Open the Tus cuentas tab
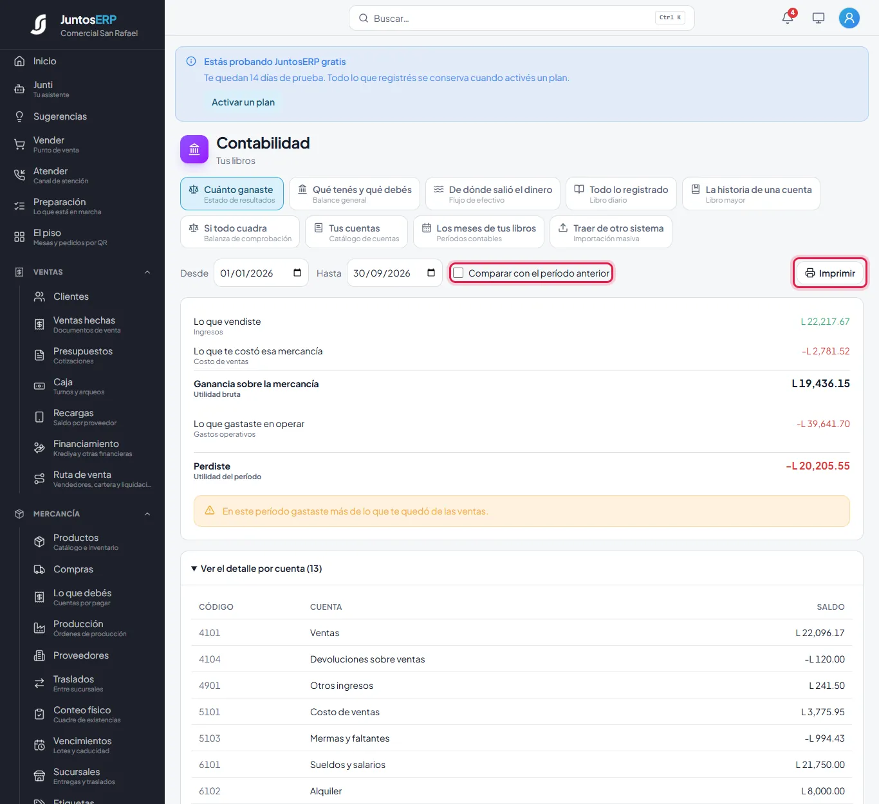 pyautogui.click(x=356, y=232)
